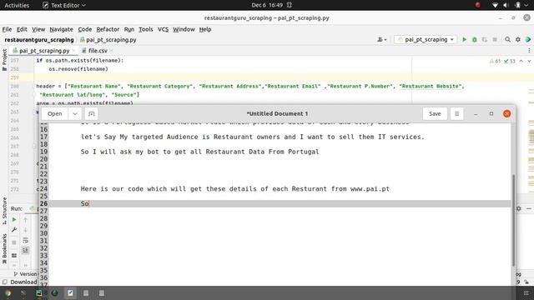Open the Edit menu
Viewport: 534px width, 300px height.
tap(22, 29)
